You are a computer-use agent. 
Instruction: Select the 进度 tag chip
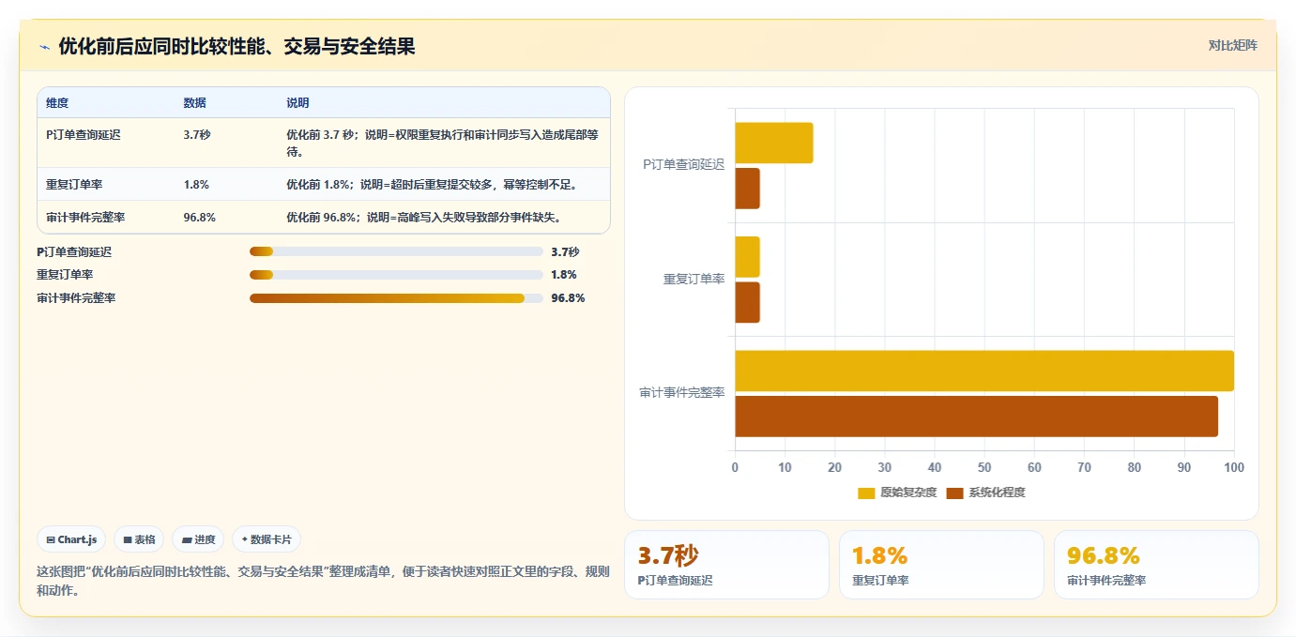point(198,539)
